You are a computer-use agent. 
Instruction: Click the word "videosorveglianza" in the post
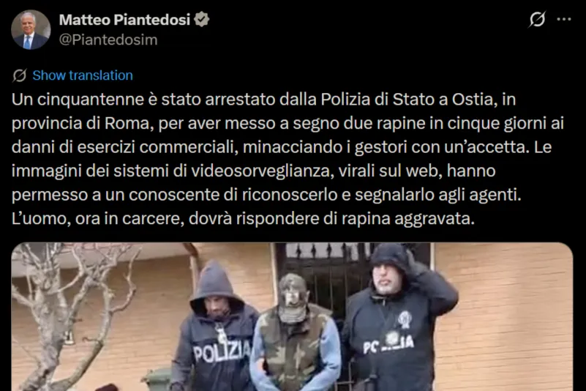tap(261, 171)
